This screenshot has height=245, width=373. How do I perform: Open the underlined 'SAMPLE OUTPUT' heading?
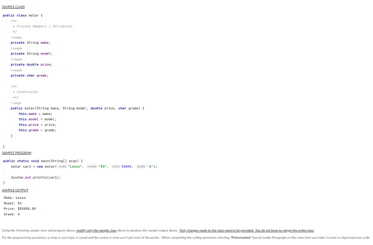tap(15, 190)
